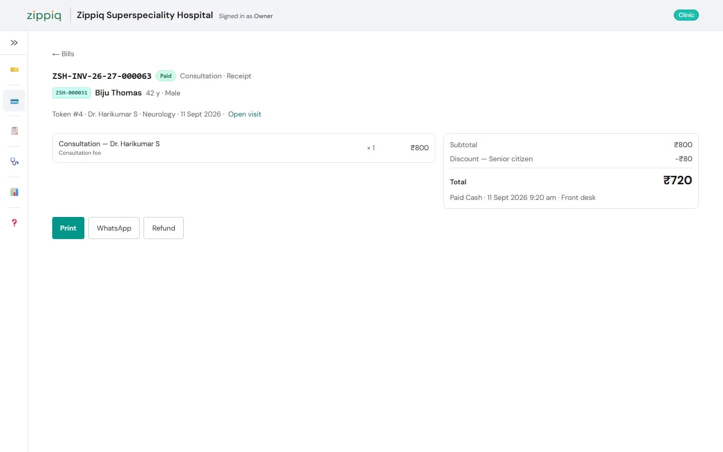Click the Clinic badge
The width and height of the screenshot is (723, 452).
pyautogui.click(x=686, y=15)
